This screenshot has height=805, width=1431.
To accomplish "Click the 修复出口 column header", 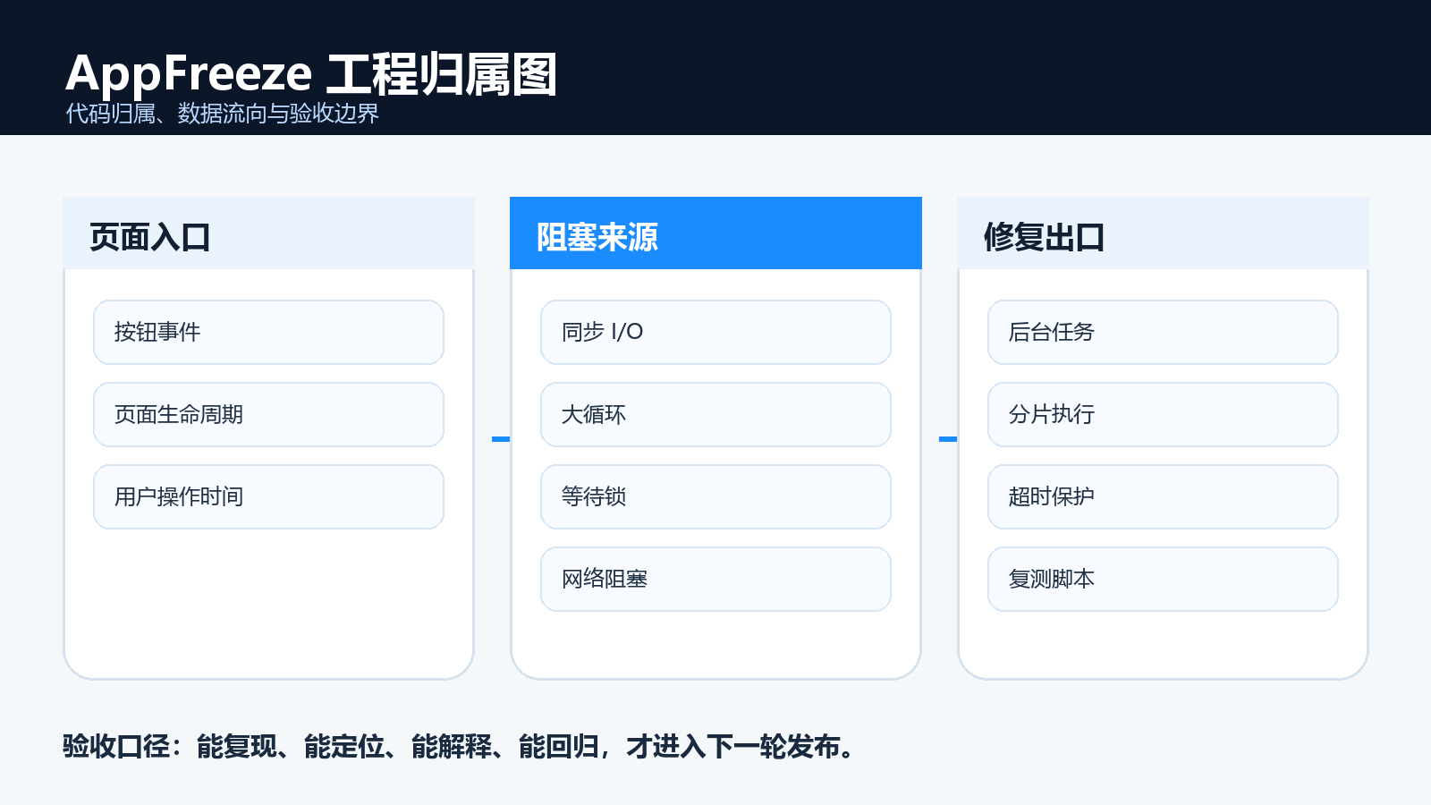I will point(1163,233).
